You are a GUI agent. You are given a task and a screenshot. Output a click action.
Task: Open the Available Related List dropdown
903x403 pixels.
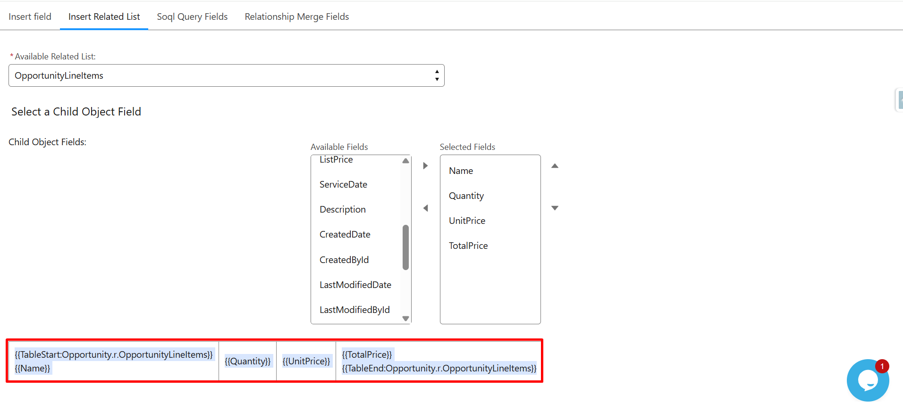click(x=226, y=75)
